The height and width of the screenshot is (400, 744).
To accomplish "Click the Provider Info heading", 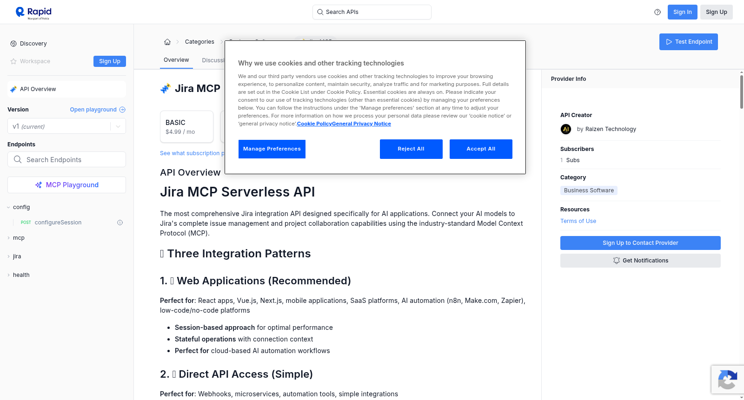I will [568, 79].
